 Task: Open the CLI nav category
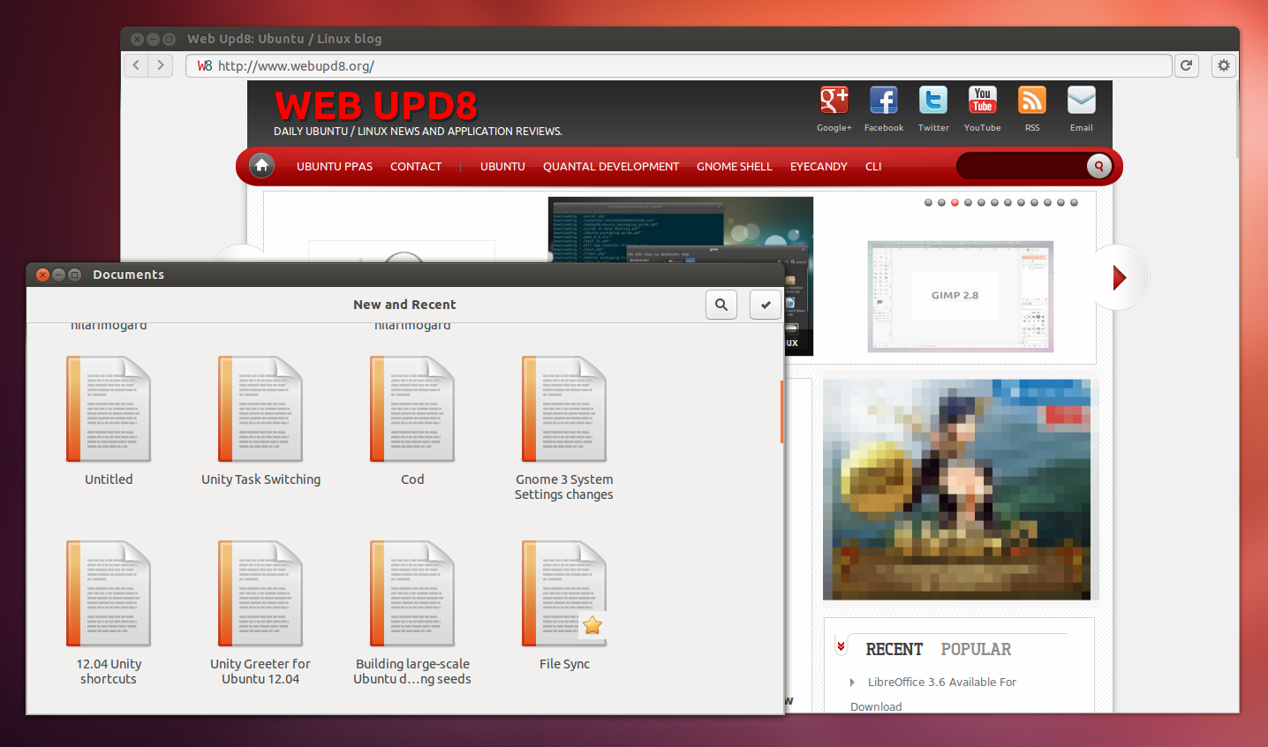pyautogui.click(x=873, y=166)
